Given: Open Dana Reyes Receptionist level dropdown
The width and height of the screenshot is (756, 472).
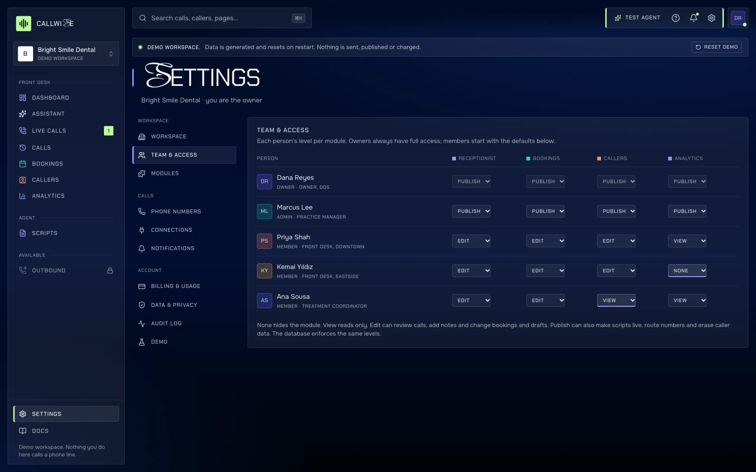Looking at the screenshot, I should click(x=471, y=181).
